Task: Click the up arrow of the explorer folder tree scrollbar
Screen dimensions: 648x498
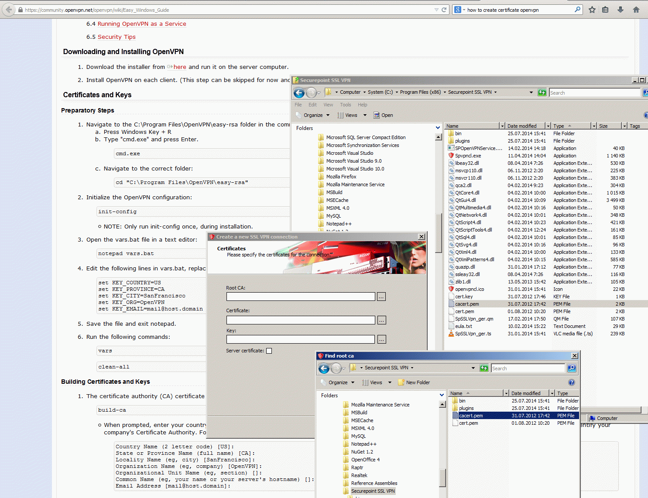Action: pos(439,137)
